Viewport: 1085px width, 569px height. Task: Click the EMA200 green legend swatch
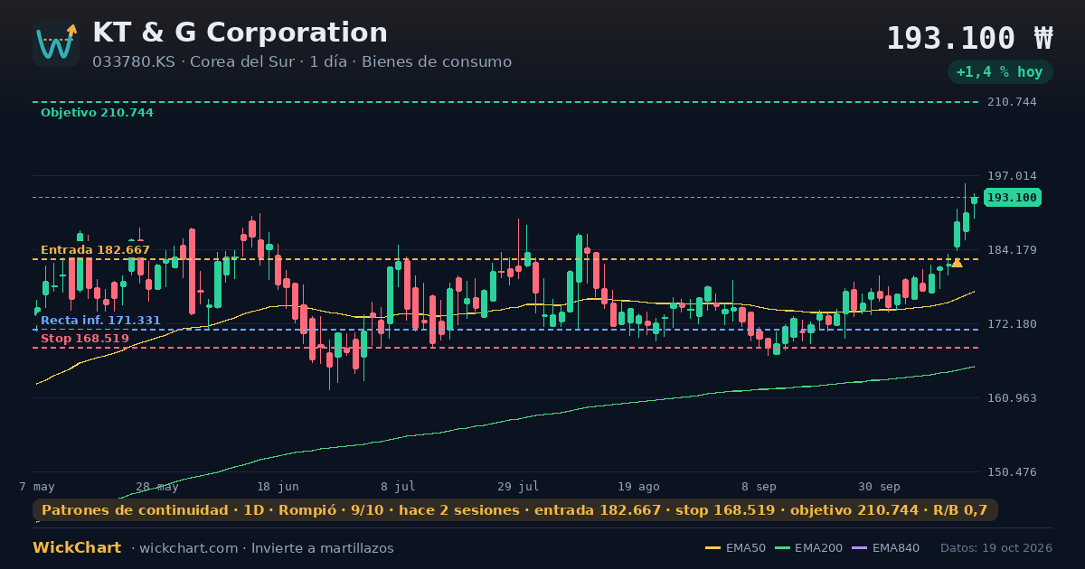pos(782,548)
